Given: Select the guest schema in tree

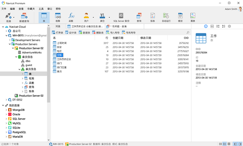Looking at the screenshot, I should click(27, 65).
